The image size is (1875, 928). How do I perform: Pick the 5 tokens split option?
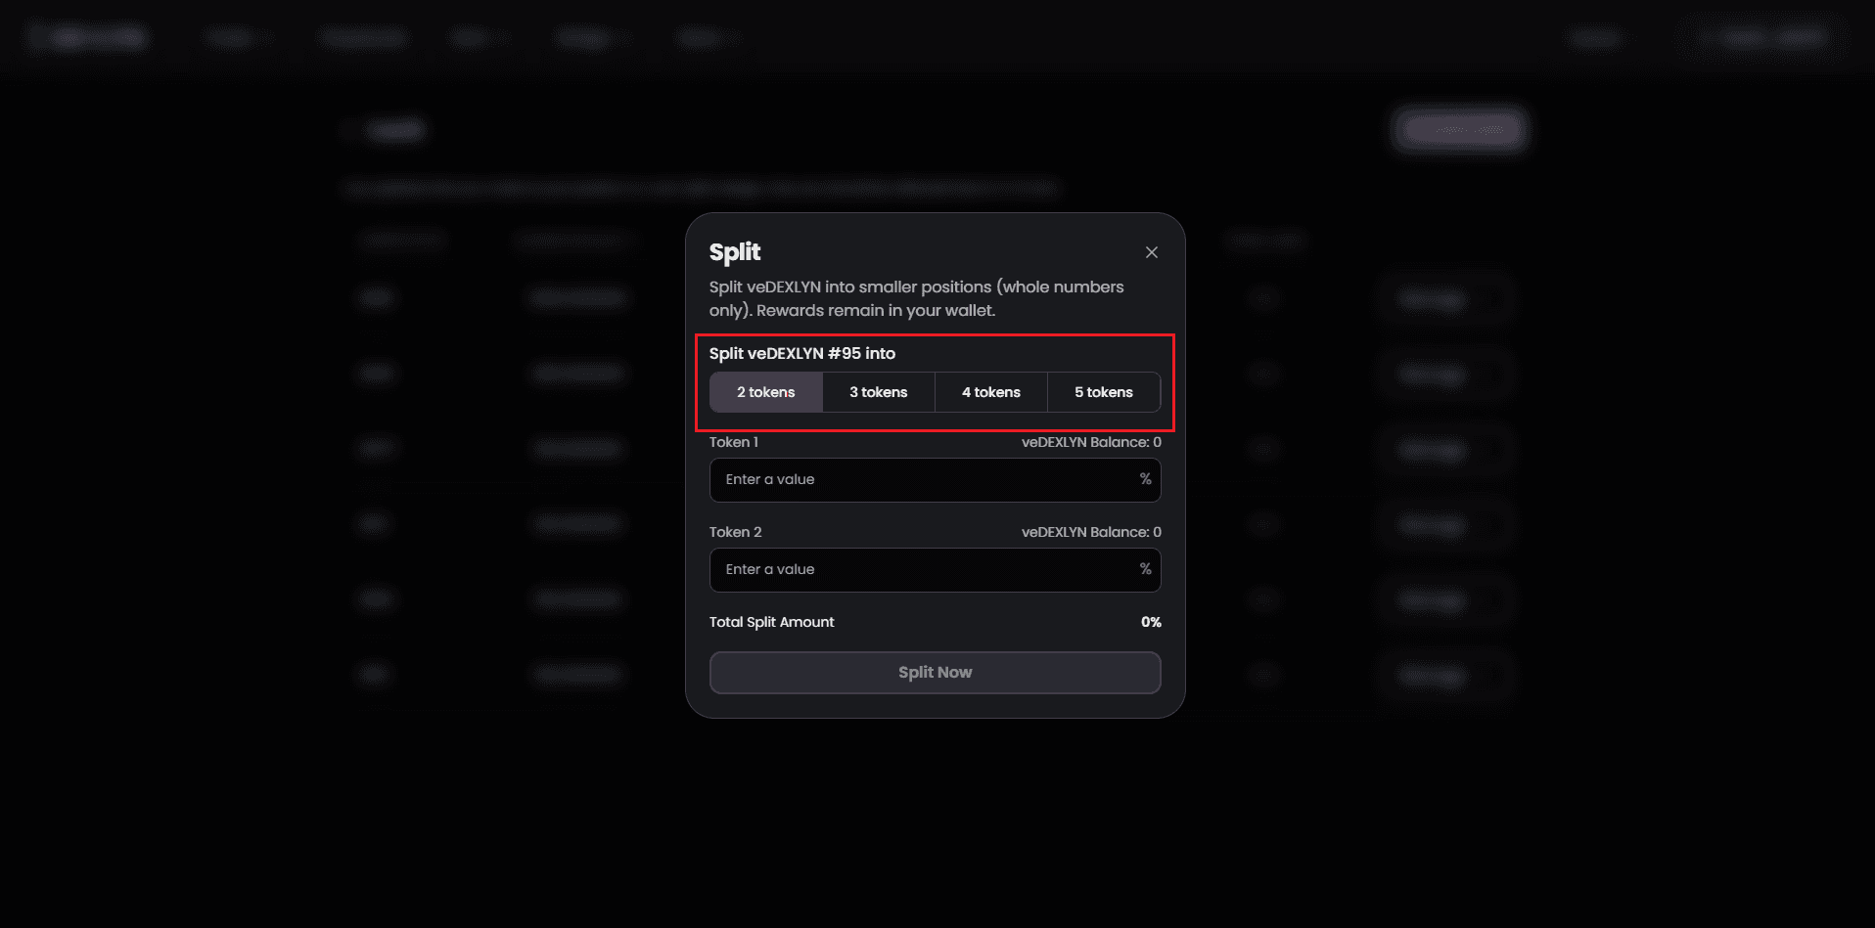point(1103,392)
